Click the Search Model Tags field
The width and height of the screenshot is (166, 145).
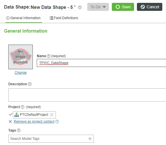pyautogui.click(x=51, y=139)
